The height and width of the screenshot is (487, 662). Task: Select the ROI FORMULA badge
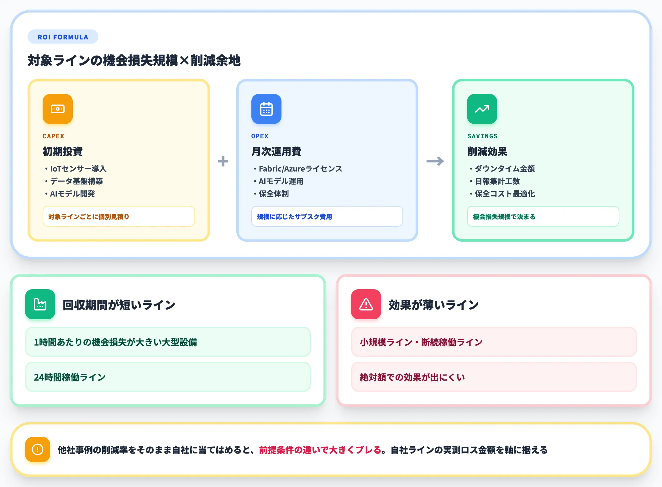click(x=63, y=37)
